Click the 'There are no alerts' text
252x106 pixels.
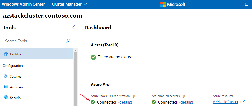pos(114,57)
